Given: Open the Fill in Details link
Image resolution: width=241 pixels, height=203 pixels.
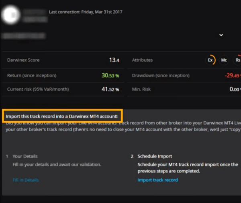Looking at the screenshot, I should 26,180.
